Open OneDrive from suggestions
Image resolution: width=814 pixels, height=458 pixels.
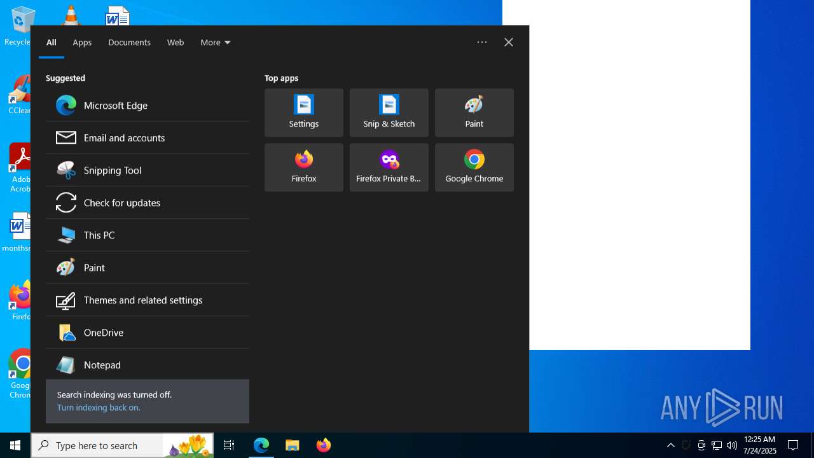point(148,333)
